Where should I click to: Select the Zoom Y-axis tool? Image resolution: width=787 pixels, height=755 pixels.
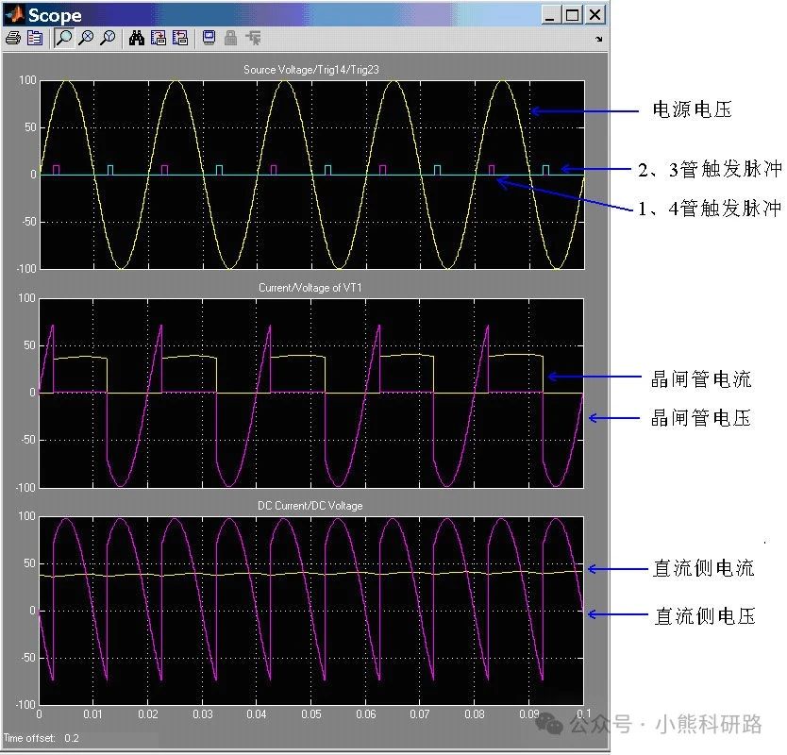click(x=108, y=38)
